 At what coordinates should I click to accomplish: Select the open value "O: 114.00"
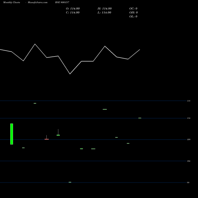click(73, 9)
